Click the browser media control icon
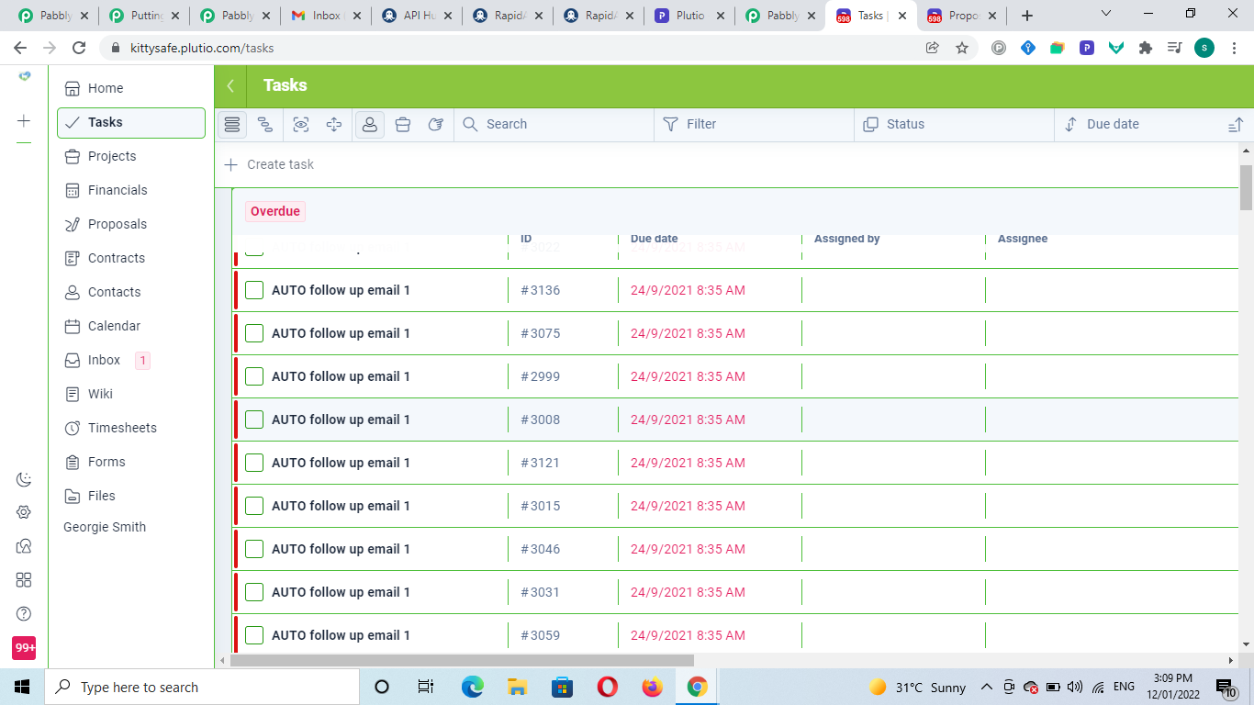 click(x=1174, y=48)
